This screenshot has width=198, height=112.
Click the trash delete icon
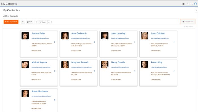click(x=36, y=22)
